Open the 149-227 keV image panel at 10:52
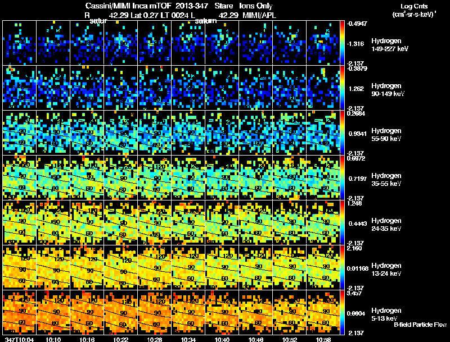 click(x=290, y=43)
